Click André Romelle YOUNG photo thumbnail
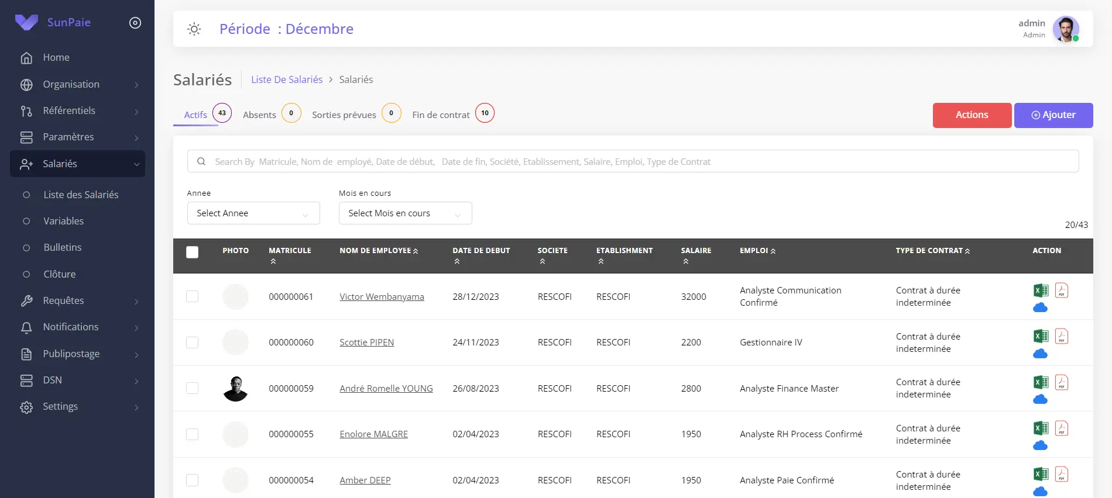Screen dimensions: 1112x498 point(235,388)
